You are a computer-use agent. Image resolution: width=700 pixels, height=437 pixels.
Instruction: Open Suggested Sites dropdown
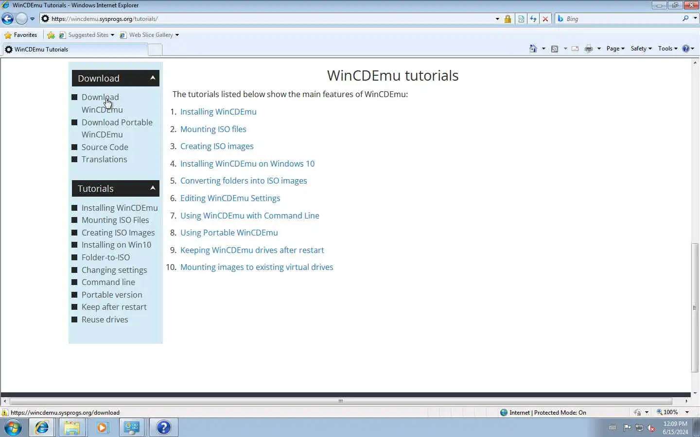pos(87,35)
